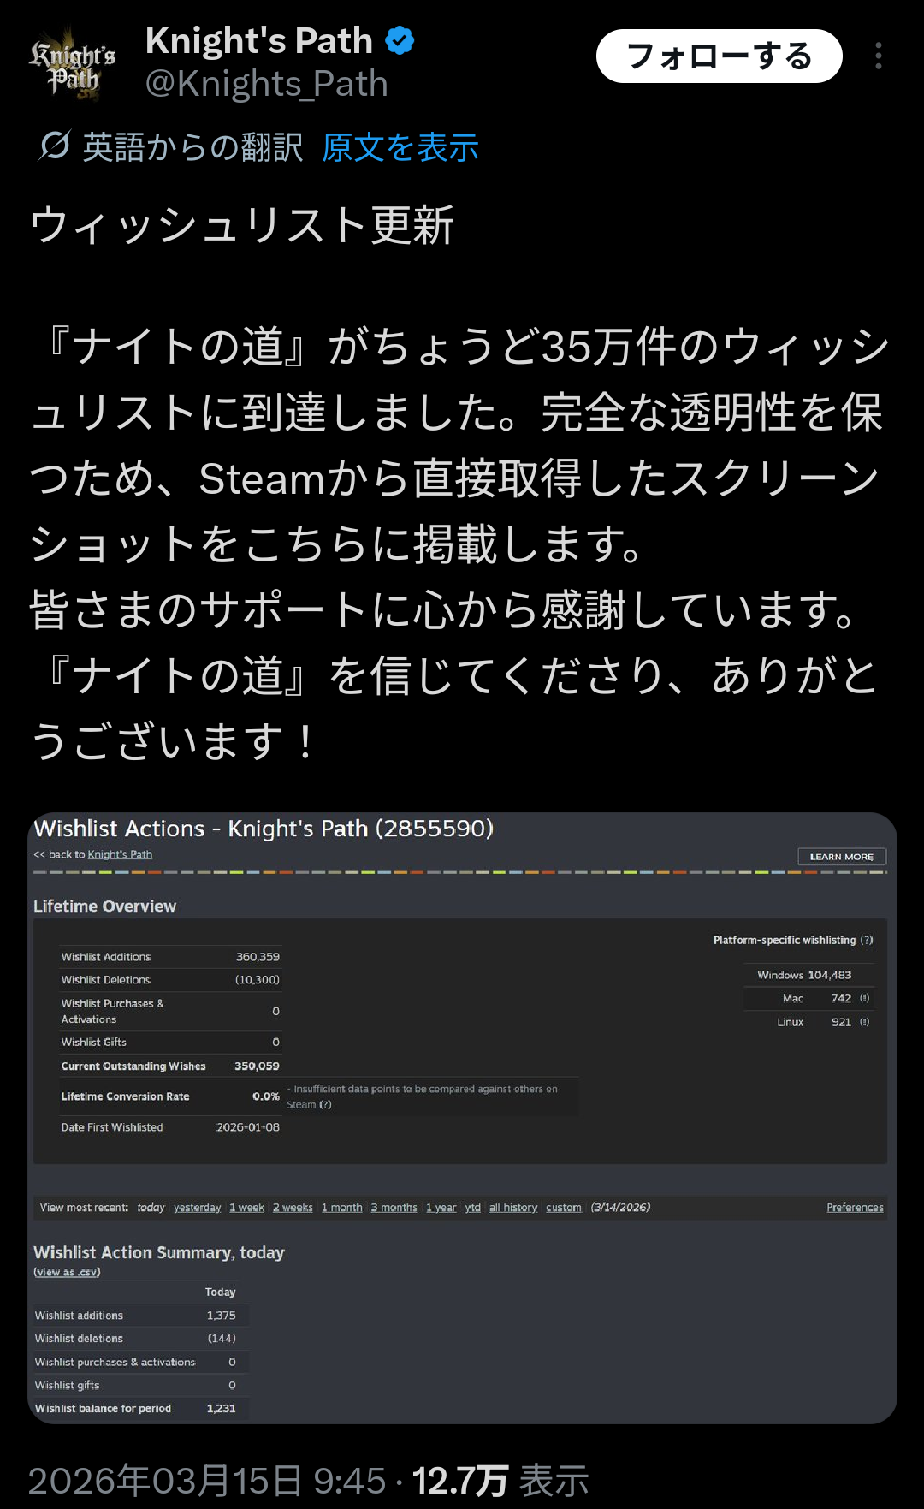Click 原文を表示 to show original text
Viewport: 924px width, 1509px height.
click(x=400, y=148)
